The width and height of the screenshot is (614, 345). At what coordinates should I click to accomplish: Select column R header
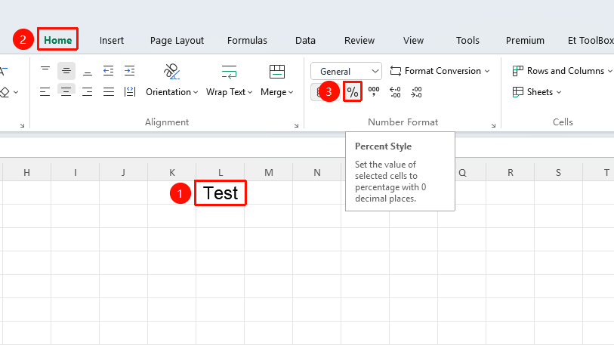511,172
